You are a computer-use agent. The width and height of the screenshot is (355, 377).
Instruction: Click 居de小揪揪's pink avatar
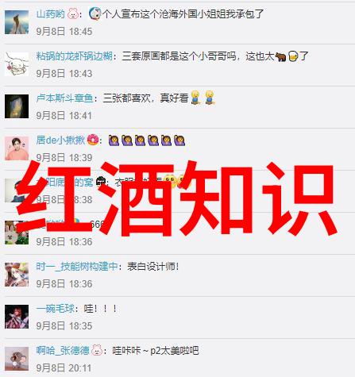17,148
